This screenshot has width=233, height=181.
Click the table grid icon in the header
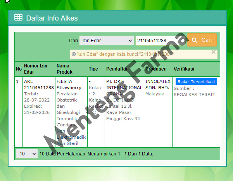18,17
